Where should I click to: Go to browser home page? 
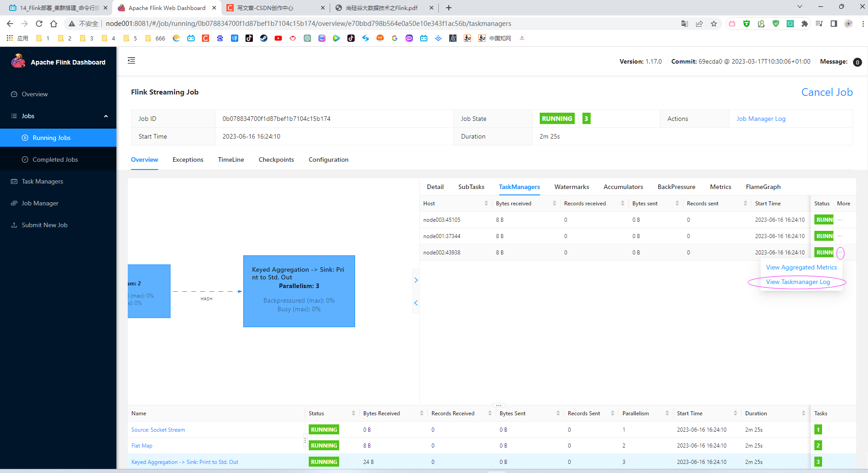pyautogui.click(x=54, y=24)
